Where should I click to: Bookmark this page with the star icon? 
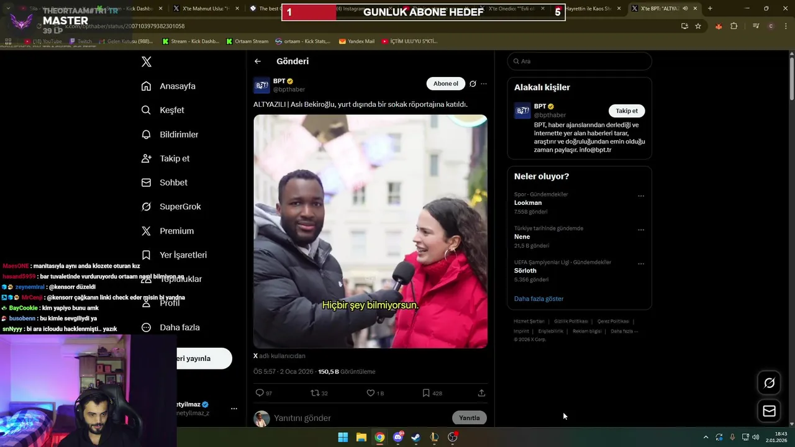click(x=698, y=26)
